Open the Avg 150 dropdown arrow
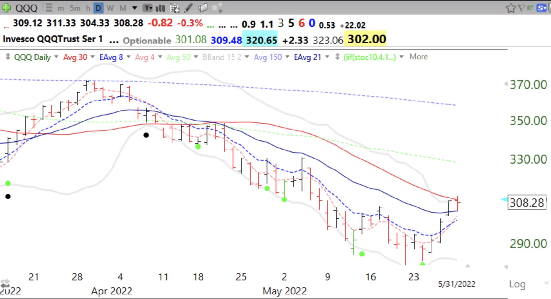The image size is (551, 299). (x=287, y=57)
